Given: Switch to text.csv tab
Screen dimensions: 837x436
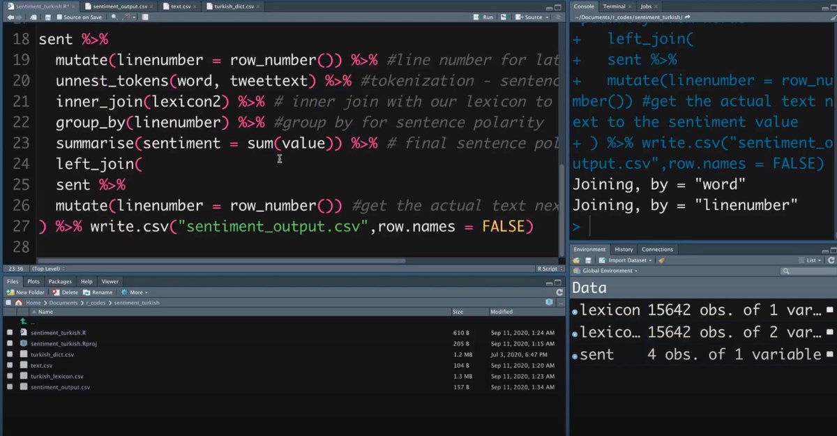Looking at the screenshot, I should [181, 6].
